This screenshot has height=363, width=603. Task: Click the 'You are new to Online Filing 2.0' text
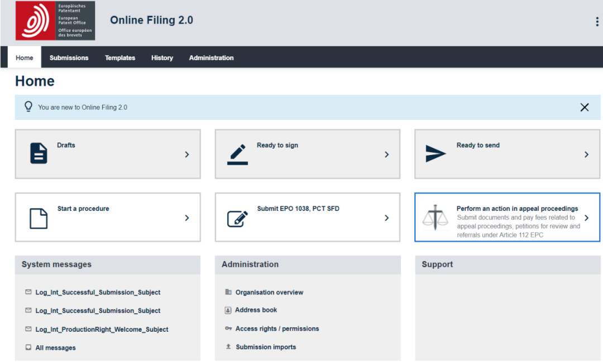(82, 107)
